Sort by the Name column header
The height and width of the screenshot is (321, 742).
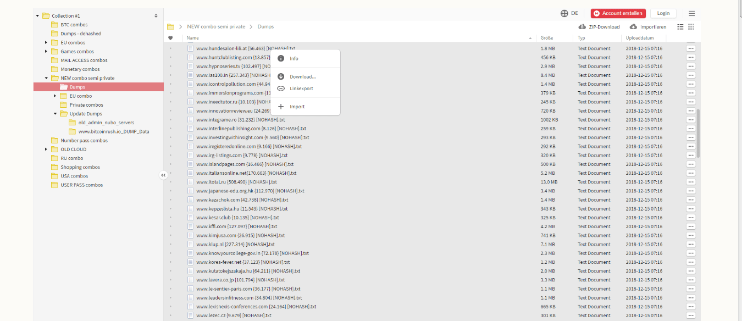[192, 38]
